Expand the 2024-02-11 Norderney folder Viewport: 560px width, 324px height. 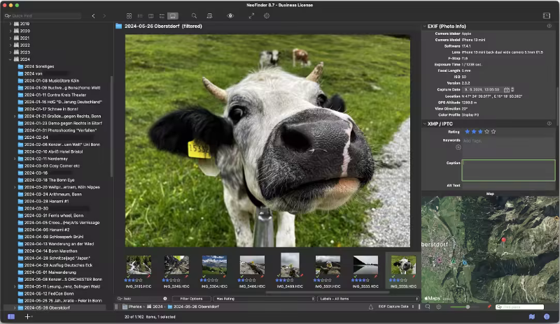[15, 159]
